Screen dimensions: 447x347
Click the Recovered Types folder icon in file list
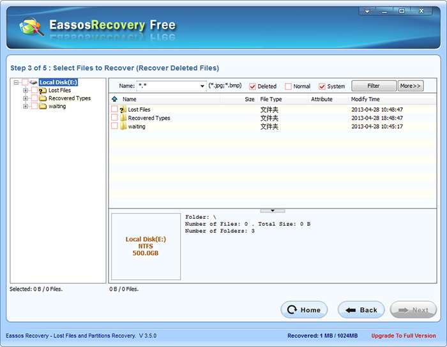[123, 118]
